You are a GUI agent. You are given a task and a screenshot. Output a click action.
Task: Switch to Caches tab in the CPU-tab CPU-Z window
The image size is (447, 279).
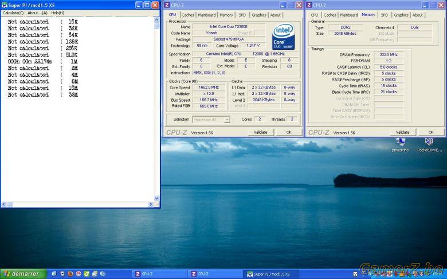[187, 15]
